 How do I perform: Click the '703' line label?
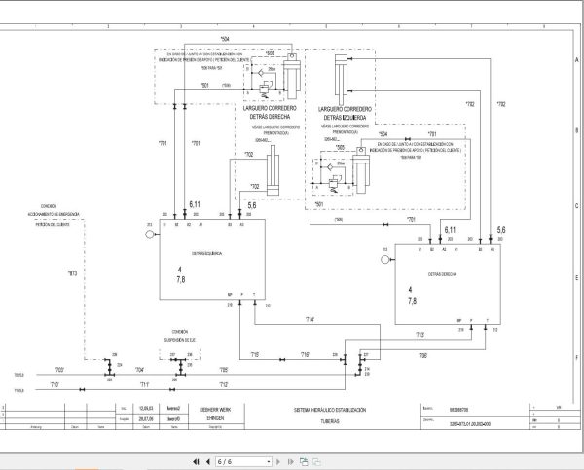point(59,370)
